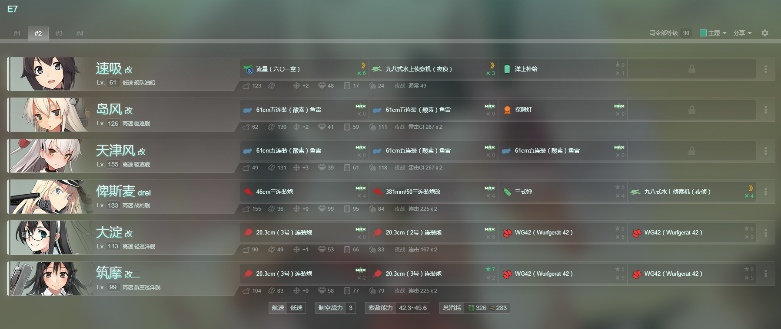Viewport: 781px width, 329px height.
Task: Open the settings gear icon
Action: point(765,33)
